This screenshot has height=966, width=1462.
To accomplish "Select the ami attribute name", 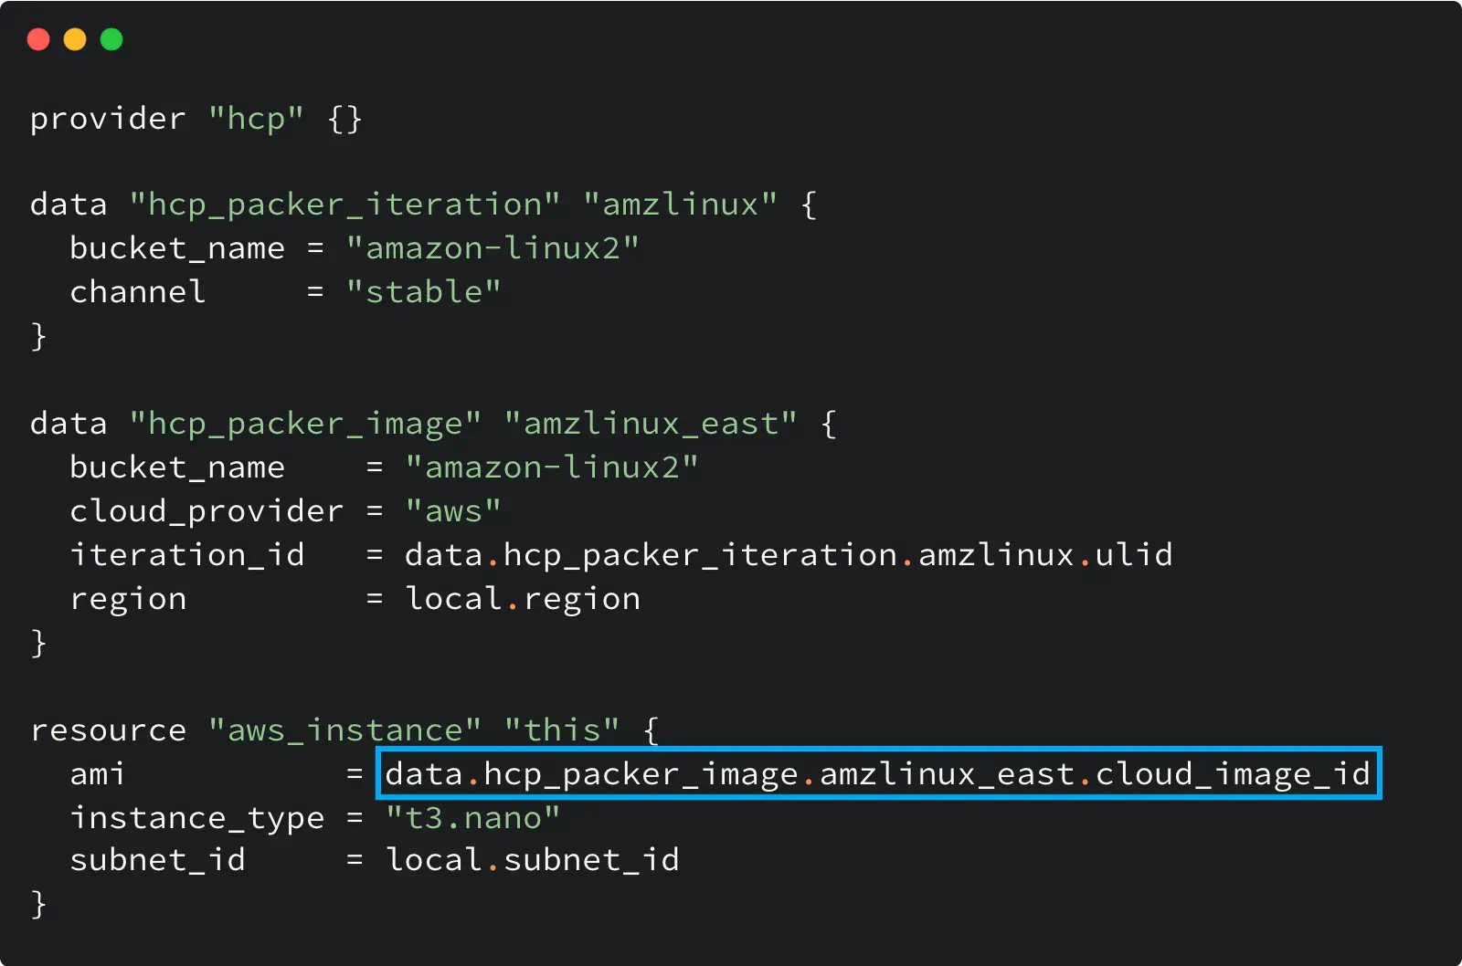I will (x=95, y=773).
